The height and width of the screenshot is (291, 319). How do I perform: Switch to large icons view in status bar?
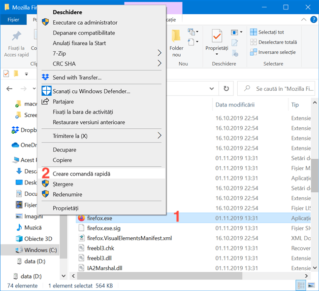pyautogui.click(x=311, y=286)
